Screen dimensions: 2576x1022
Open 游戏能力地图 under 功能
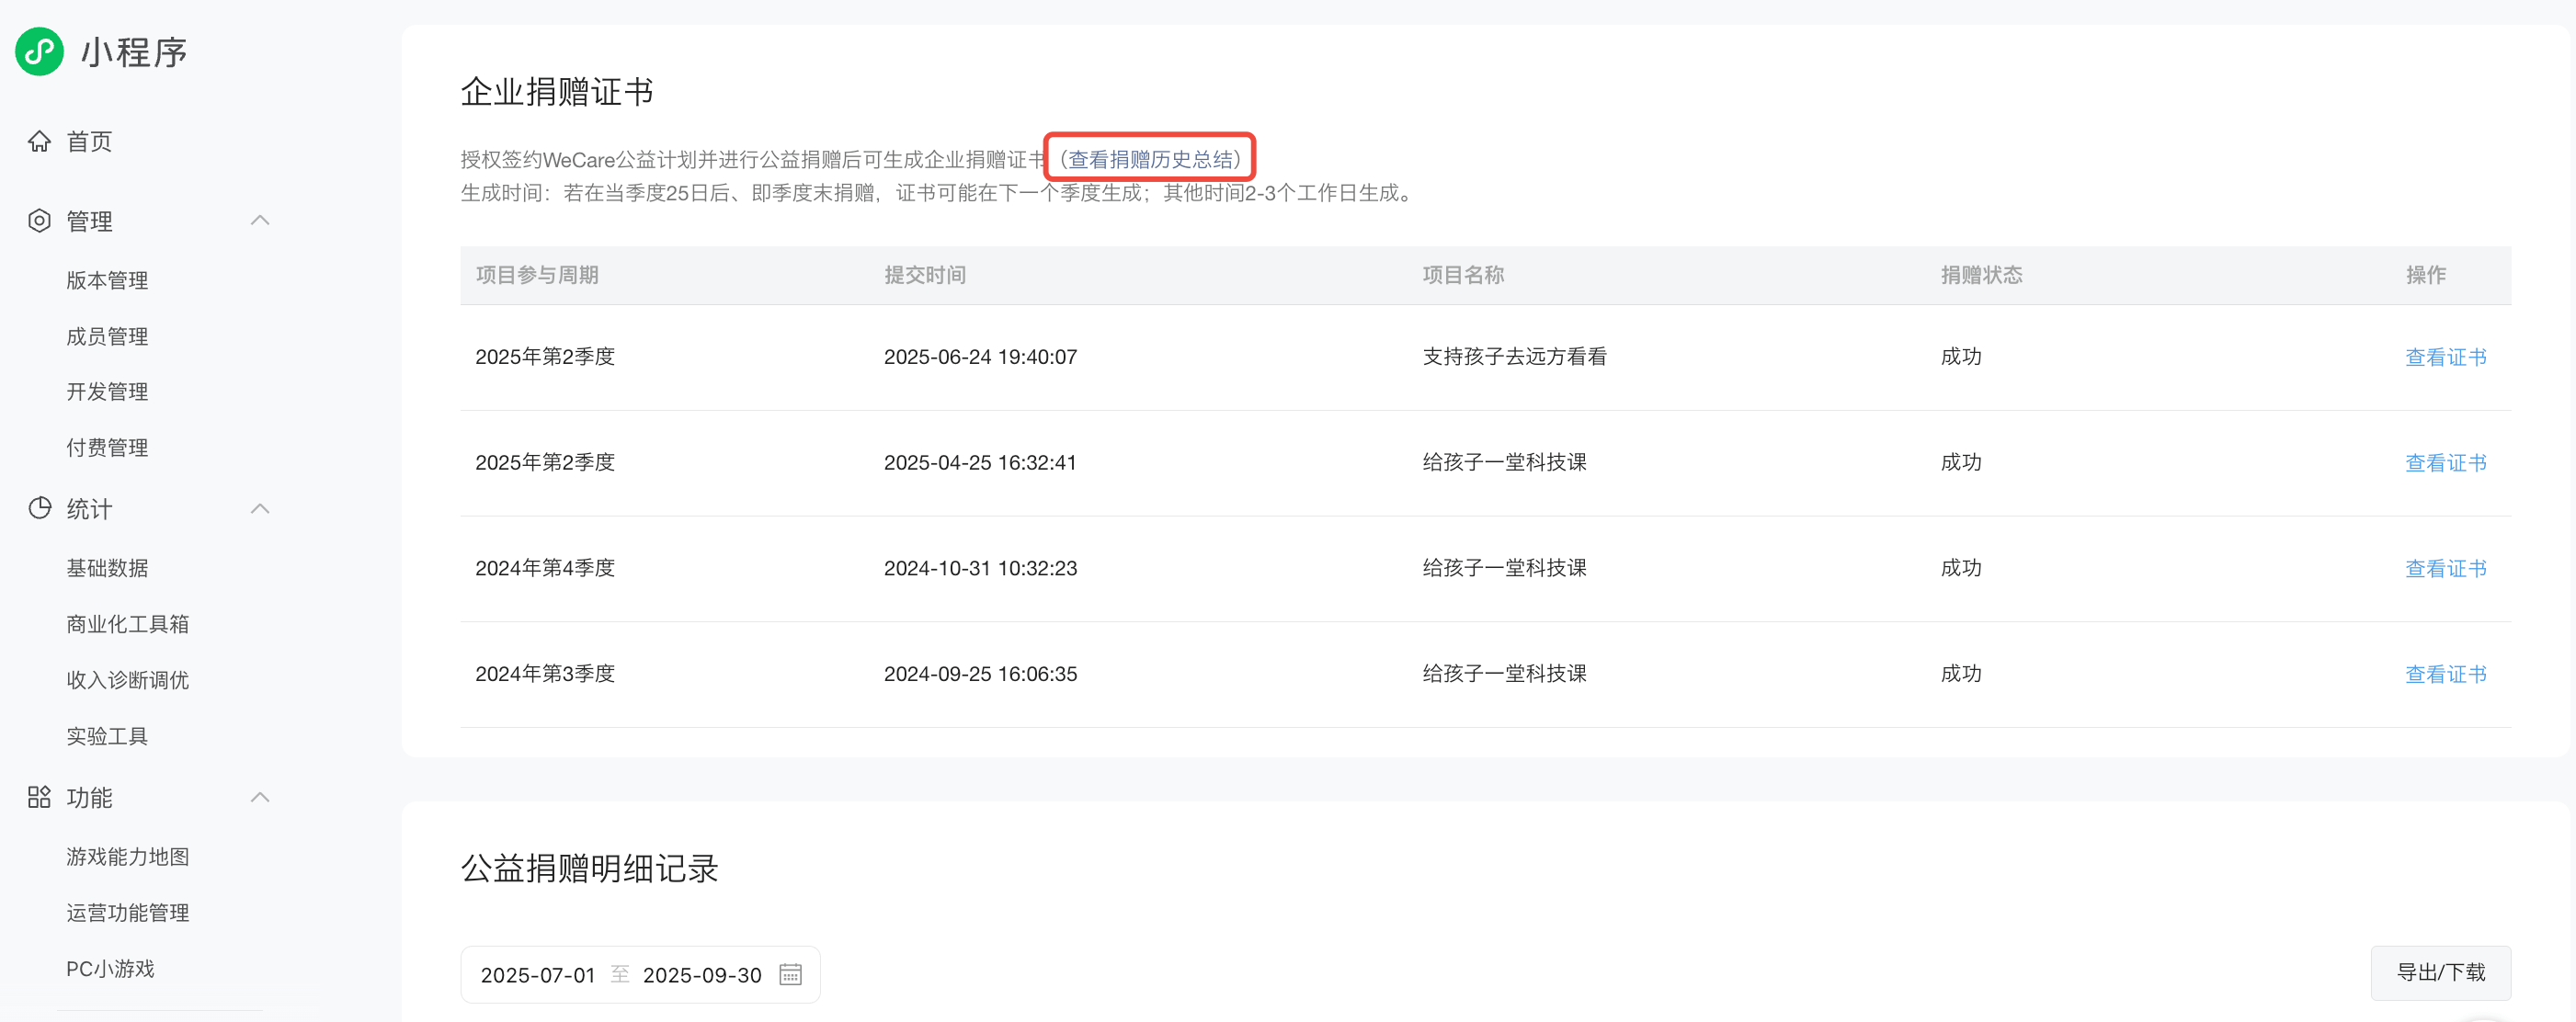(x=128, y=857)
